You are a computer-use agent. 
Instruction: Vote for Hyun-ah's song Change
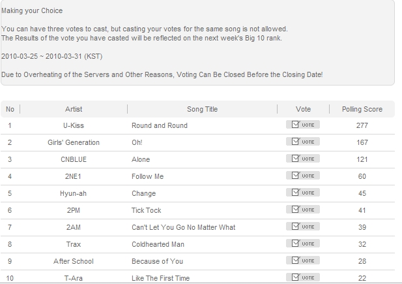(x=303, y=193)
